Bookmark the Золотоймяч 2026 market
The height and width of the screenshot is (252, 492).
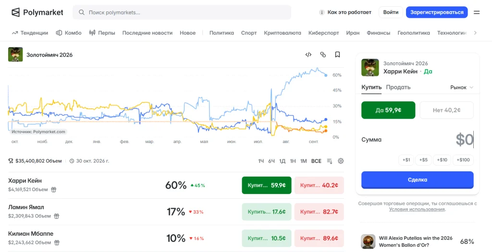[338, 55]
